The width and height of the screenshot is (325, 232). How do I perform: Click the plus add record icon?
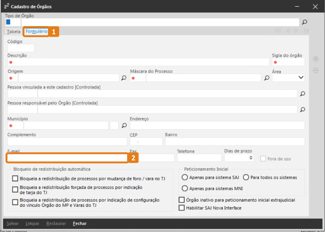click(315, 59)
